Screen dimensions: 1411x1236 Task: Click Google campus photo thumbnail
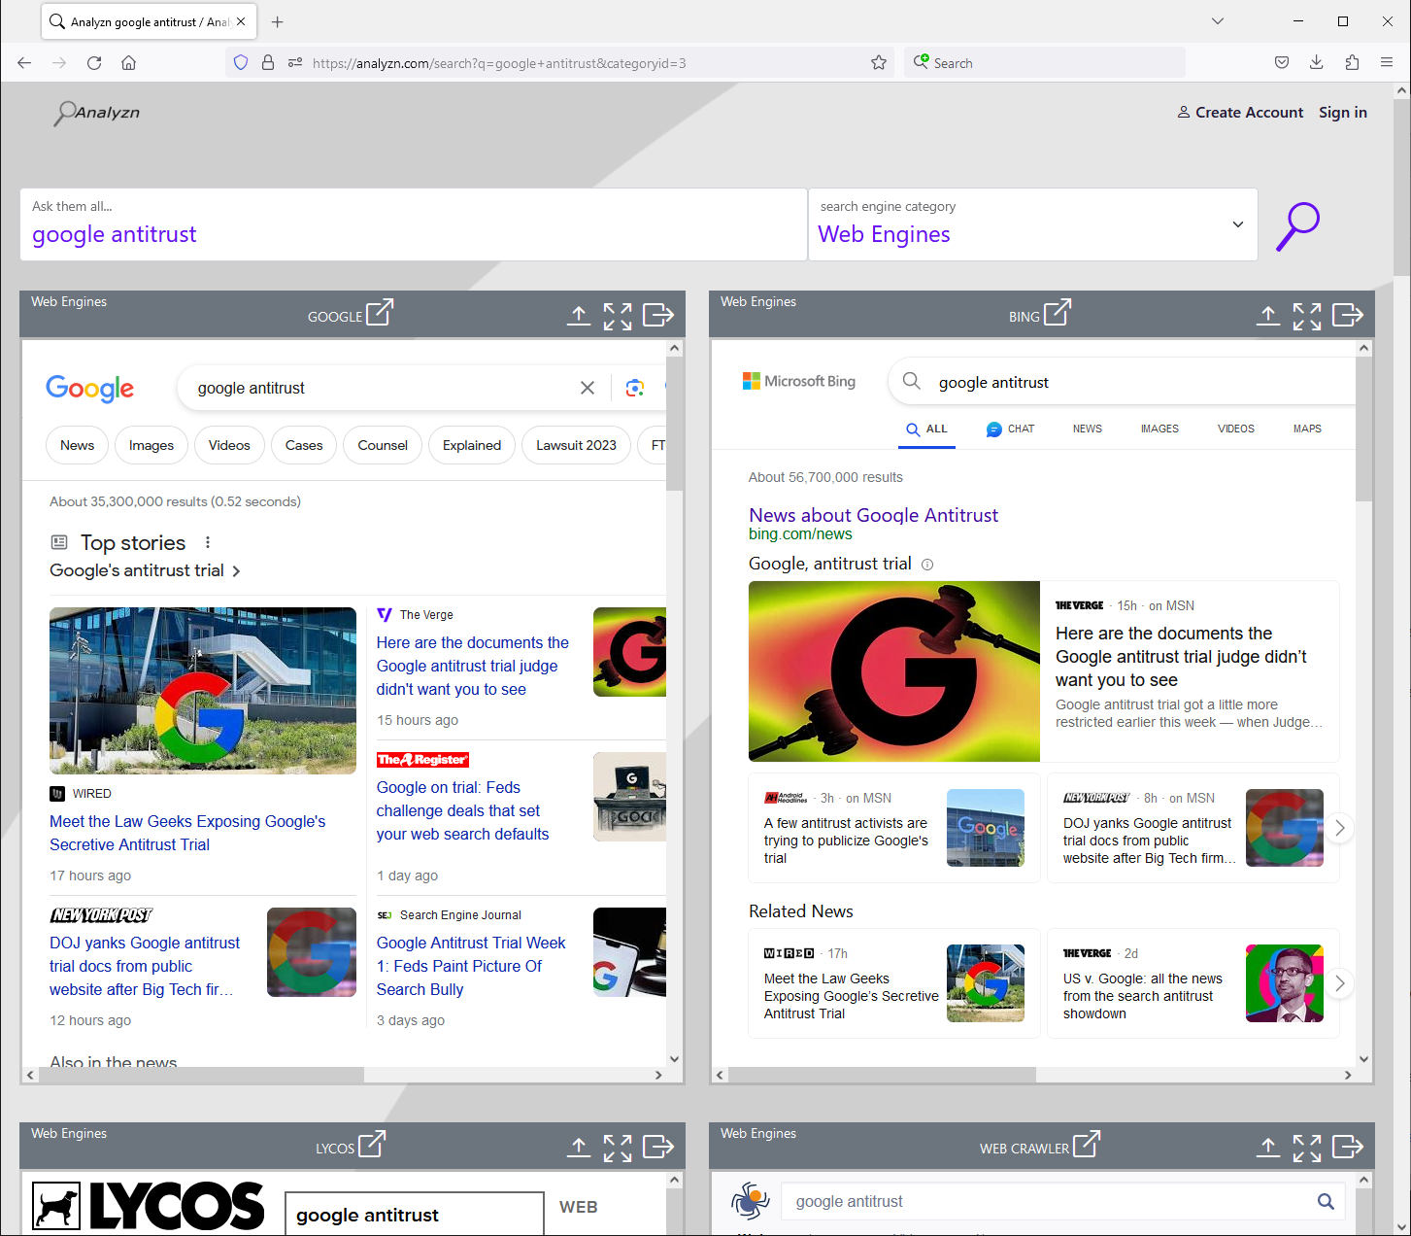(203, 691)
